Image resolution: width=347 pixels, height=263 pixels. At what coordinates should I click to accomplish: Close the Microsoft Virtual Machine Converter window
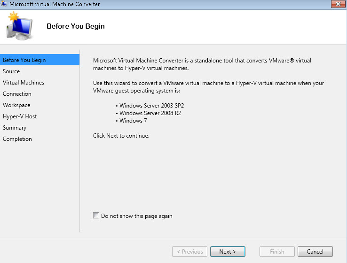coord(338,4)
